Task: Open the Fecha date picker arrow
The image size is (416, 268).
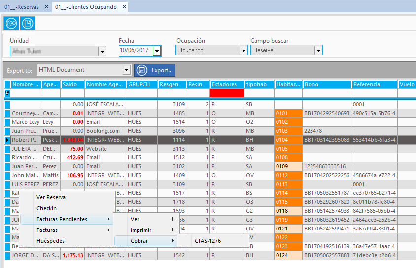Action: click(157, 51)
